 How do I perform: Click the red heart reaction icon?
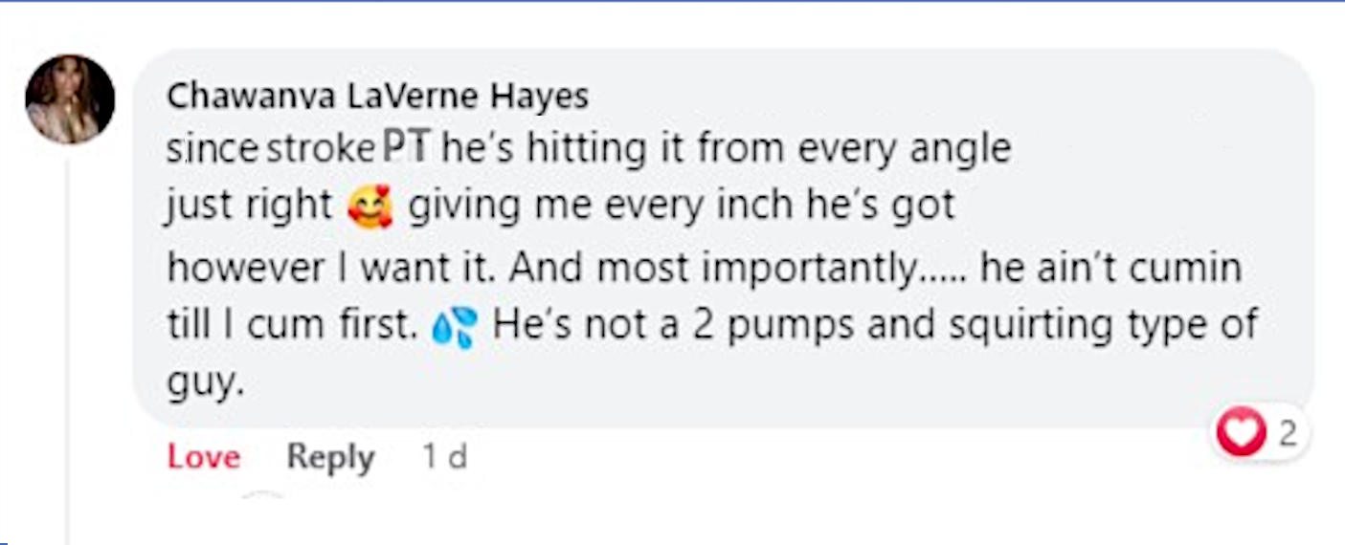(1240, 433)
